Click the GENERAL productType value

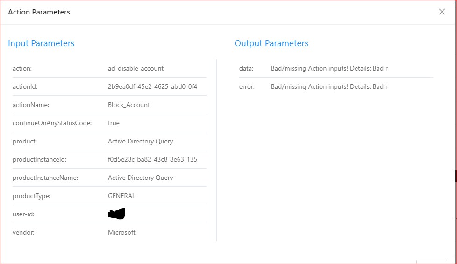121,196
